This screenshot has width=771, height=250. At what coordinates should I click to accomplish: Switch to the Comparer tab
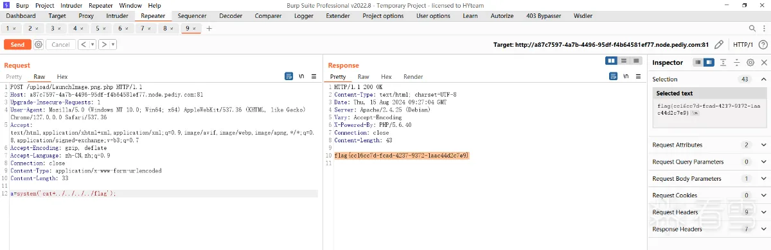[268, 16]
